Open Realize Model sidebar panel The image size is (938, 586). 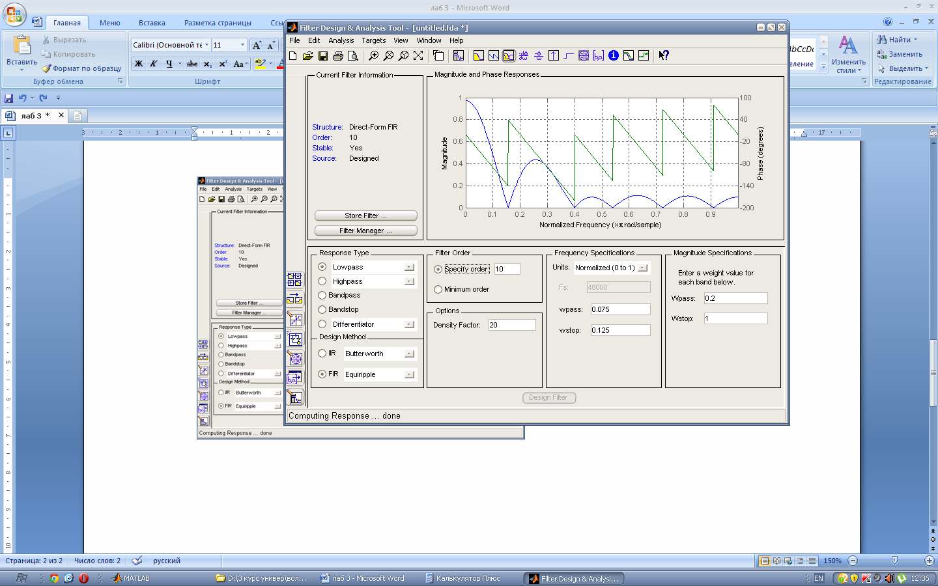(x=294, y=339)
